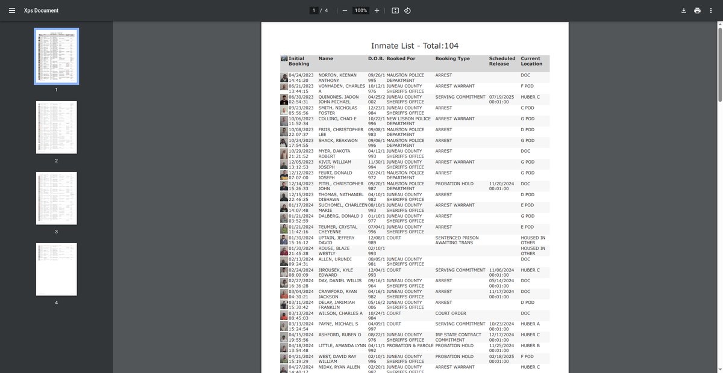Open page 3 thumbnail
The height and width of the screenshot is (373, 723).
(56, 199)
